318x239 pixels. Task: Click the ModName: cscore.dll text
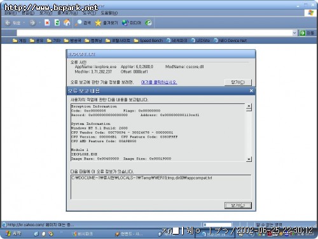click(x=184, y=67)
